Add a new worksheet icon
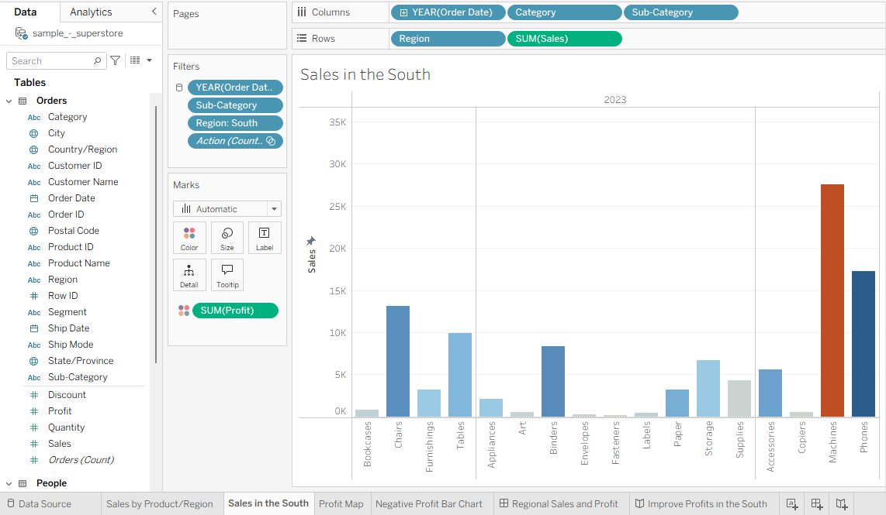The width and height of the screenshot is (886, 515). pos(792,503)
